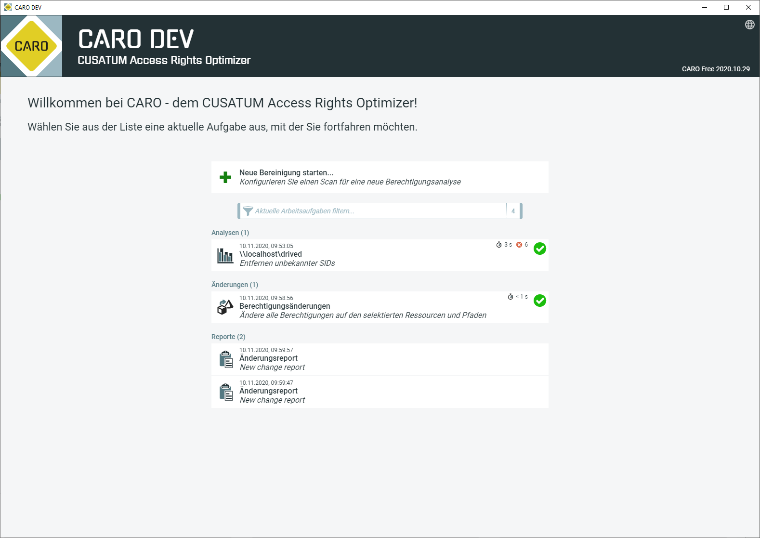Click the stopwatch icon next to < 1 s

[511, 297]
